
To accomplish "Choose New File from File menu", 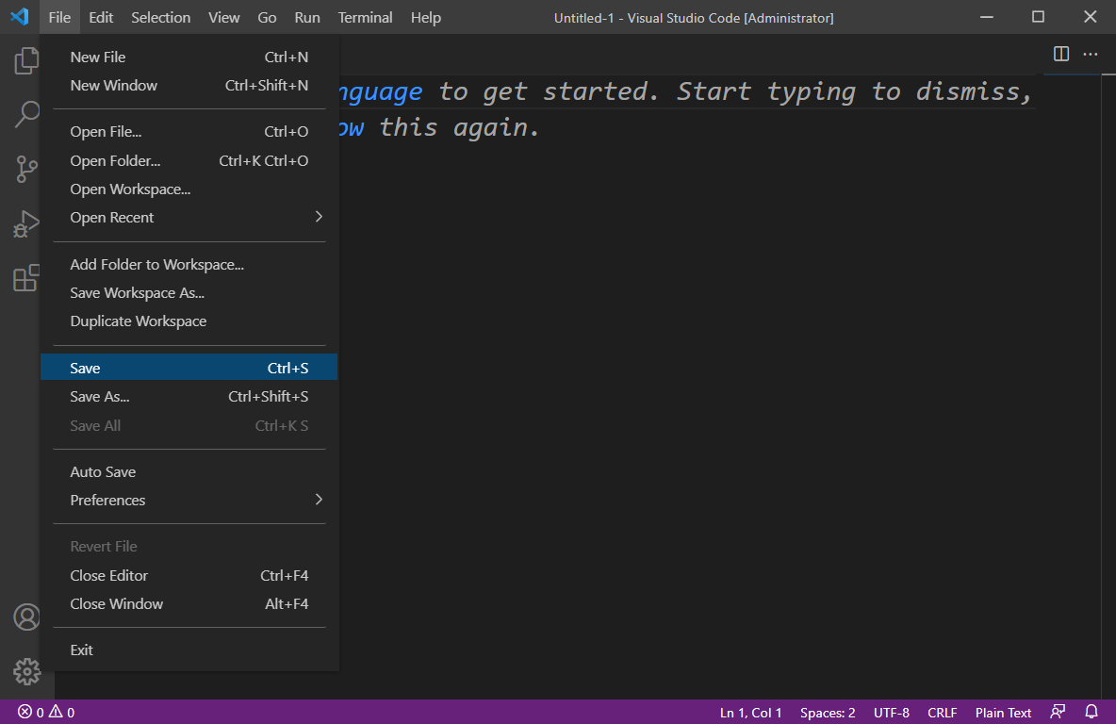I will 189,57.
